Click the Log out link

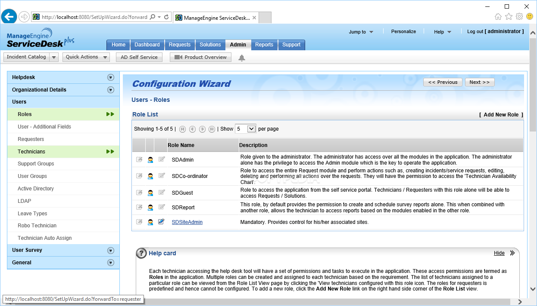pyautogui.click(x=475, y=31)
